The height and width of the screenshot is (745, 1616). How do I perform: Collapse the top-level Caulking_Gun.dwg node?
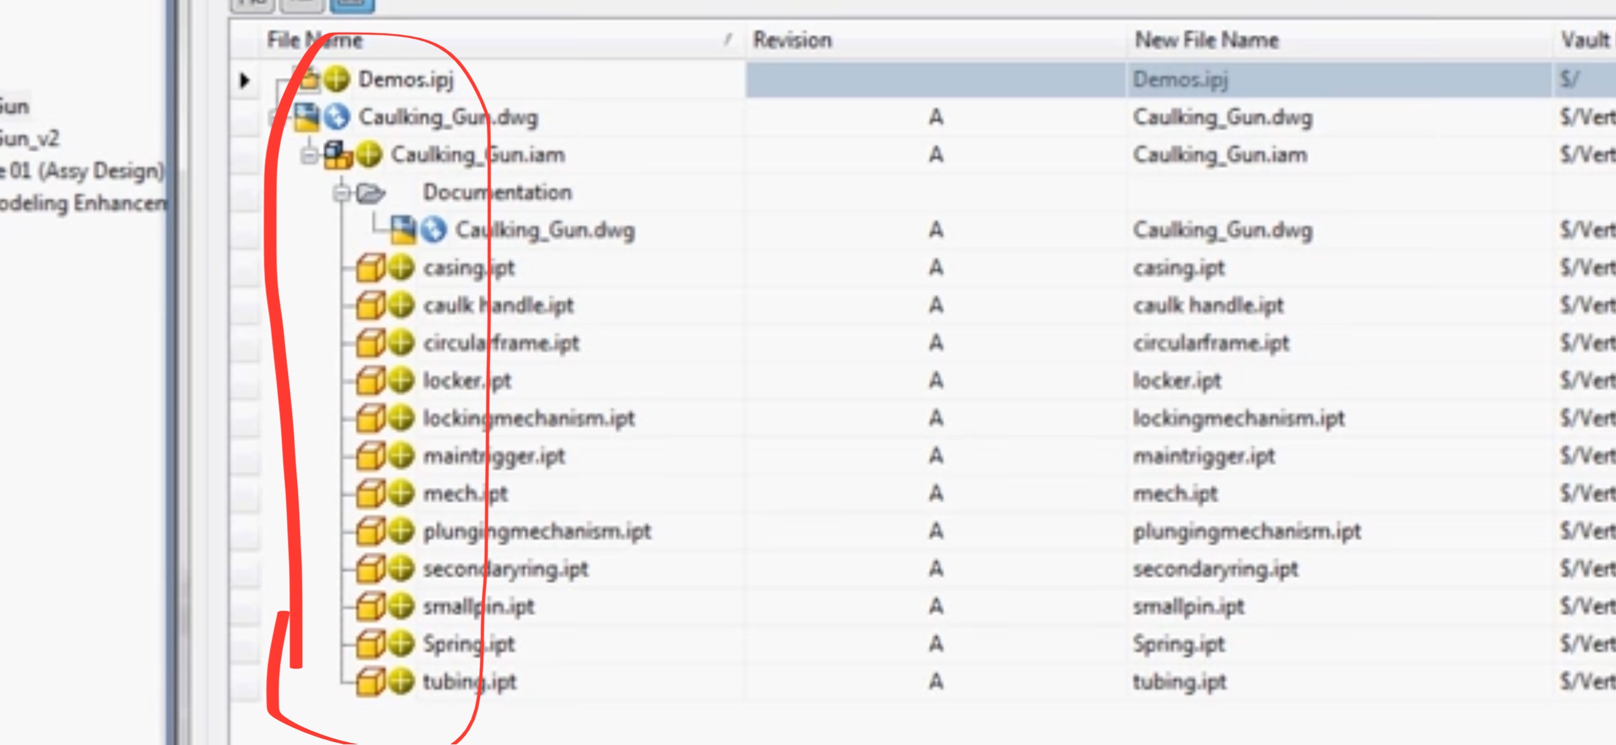coord(272,118)
